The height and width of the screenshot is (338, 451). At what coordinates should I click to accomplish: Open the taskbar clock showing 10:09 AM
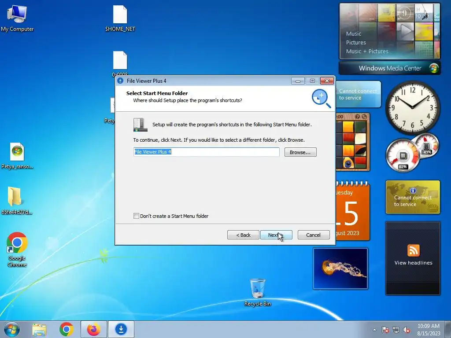pos(429,329)
